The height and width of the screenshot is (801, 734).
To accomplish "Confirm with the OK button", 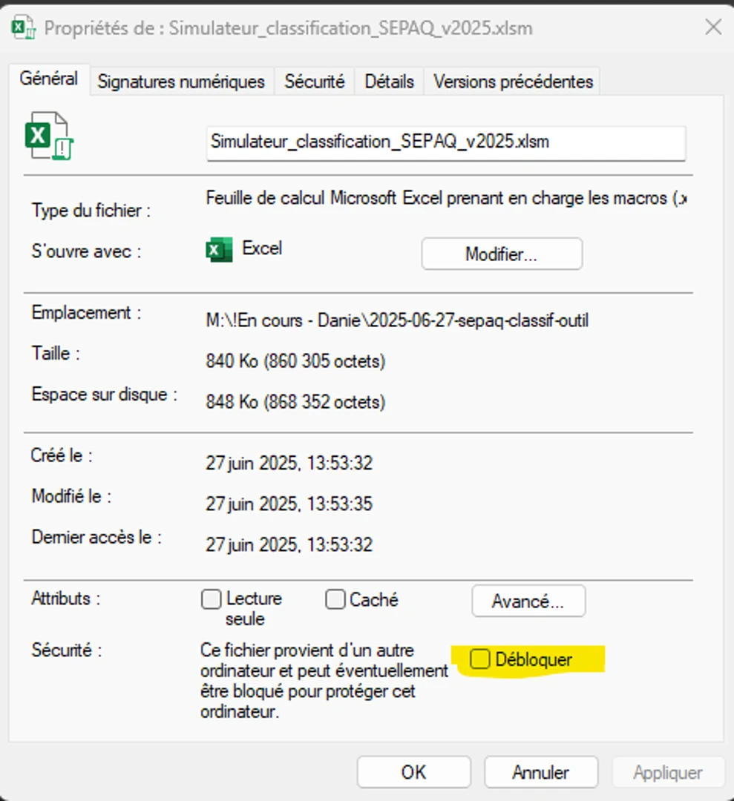I will (x=413, y=772).
